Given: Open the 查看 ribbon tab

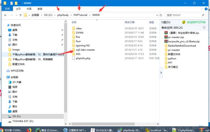Looking at the screenshot, I should click(40, 9).
